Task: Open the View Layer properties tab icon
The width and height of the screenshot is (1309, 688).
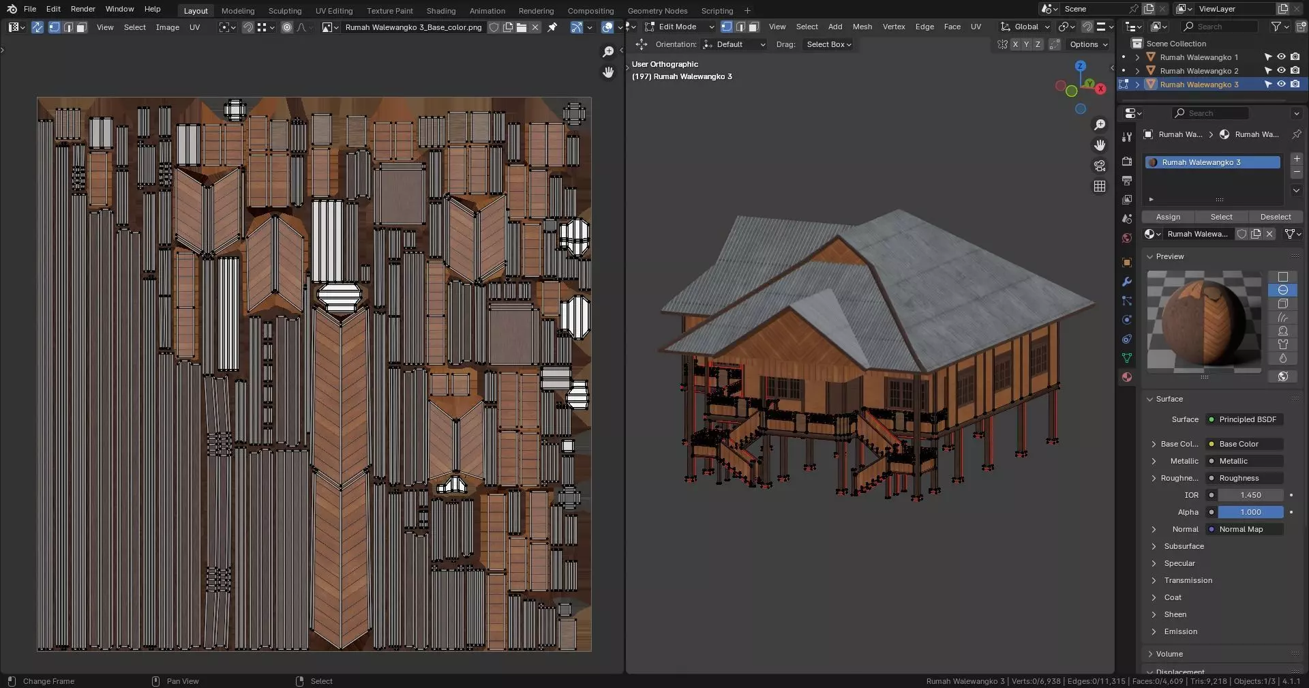Action: pos(1127,200)
